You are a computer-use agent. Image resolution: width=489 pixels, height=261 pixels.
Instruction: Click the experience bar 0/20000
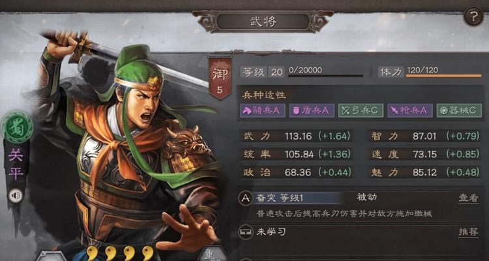[x=326, y=72]
